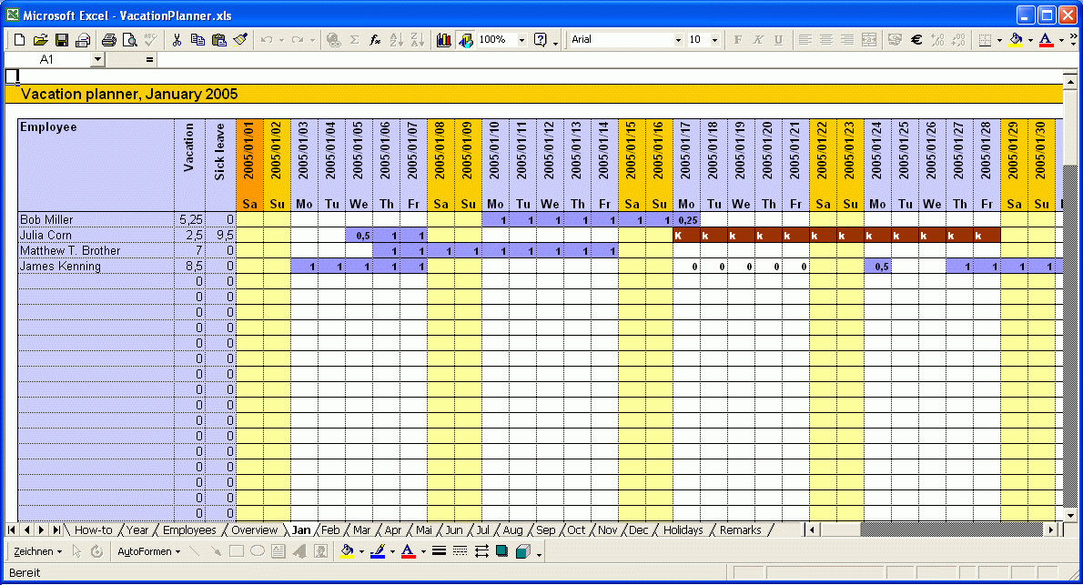Toggle the drawing toolbar icon

pos(466,40)
